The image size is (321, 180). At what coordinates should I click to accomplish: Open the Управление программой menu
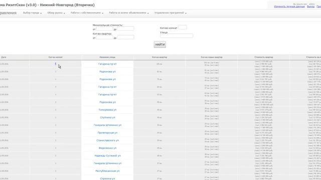pos(171,13)
